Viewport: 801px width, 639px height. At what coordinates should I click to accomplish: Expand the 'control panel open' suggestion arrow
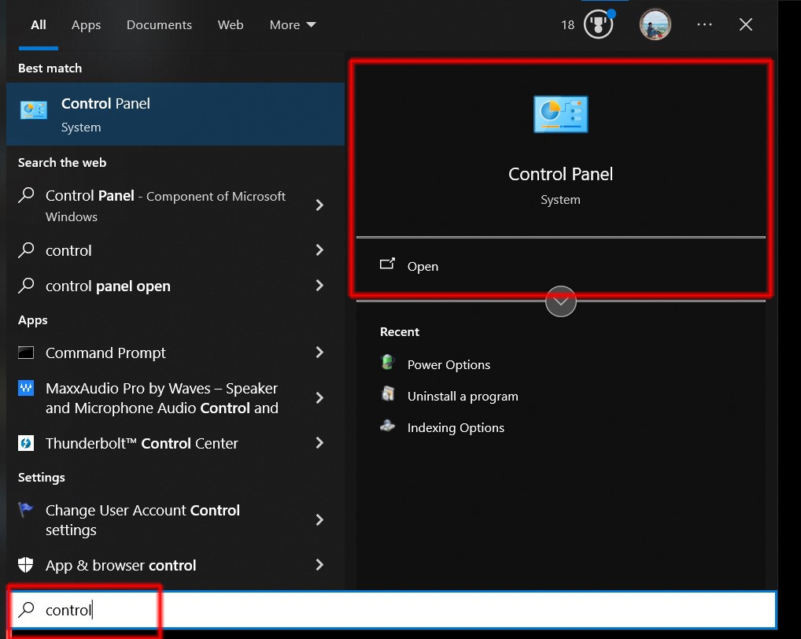(319, 285)
